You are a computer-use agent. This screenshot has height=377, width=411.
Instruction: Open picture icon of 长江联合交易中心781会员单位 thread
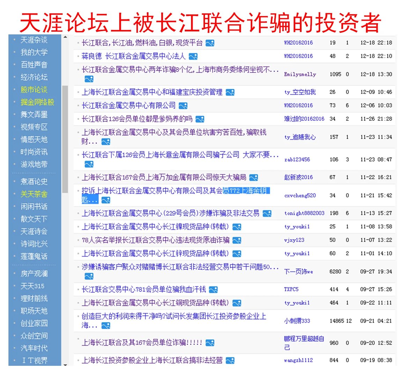pos(213,289)
